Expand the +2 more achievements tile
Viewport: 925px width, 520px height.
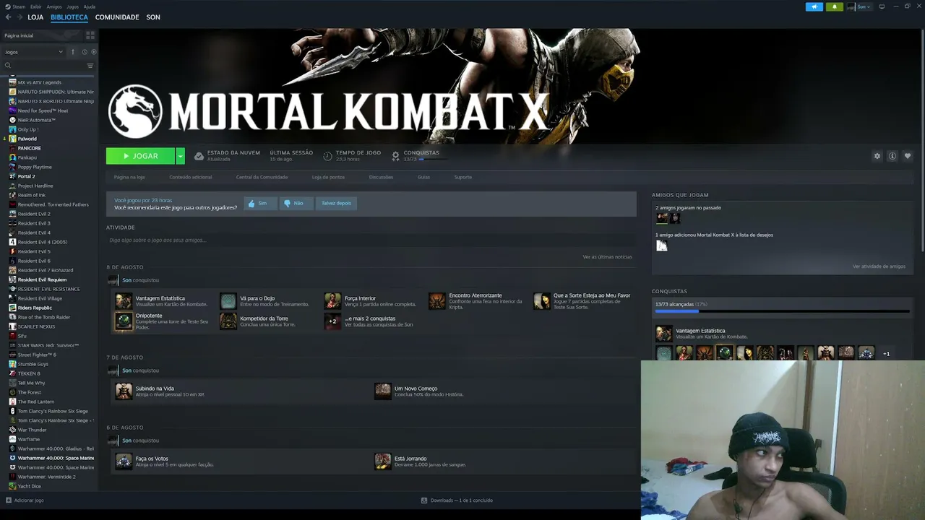point(332,321)
